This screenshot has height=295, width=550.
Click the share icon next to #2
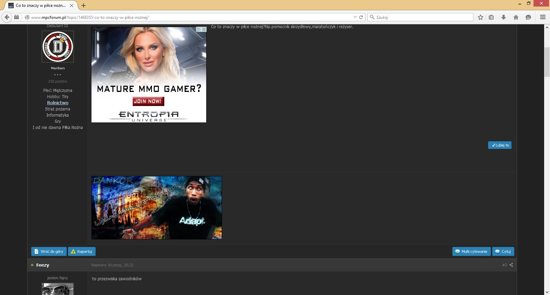511,265
